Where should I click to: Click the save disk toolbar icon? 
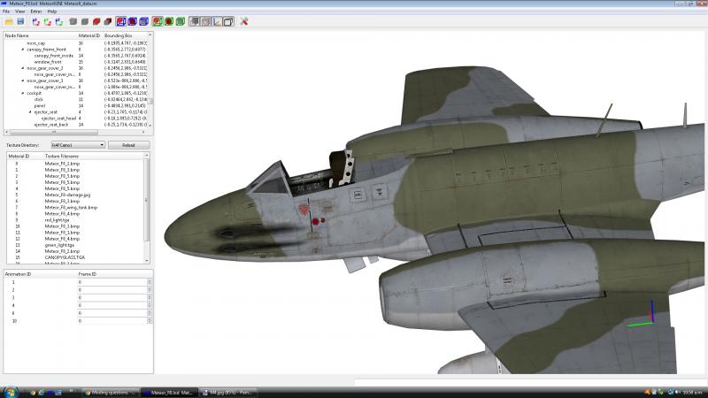pos(20,21)
